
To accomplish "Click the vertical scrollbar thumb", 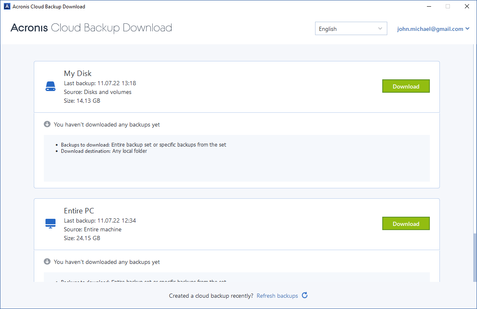I will (475, 258).
